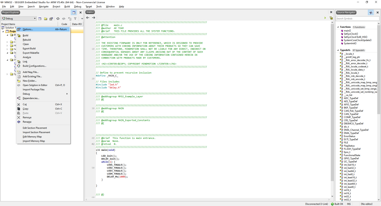The width and height of the screenshot is (381, 206).
Task: Toggle the Source Navigator sync cursor button
Action: 371,12
